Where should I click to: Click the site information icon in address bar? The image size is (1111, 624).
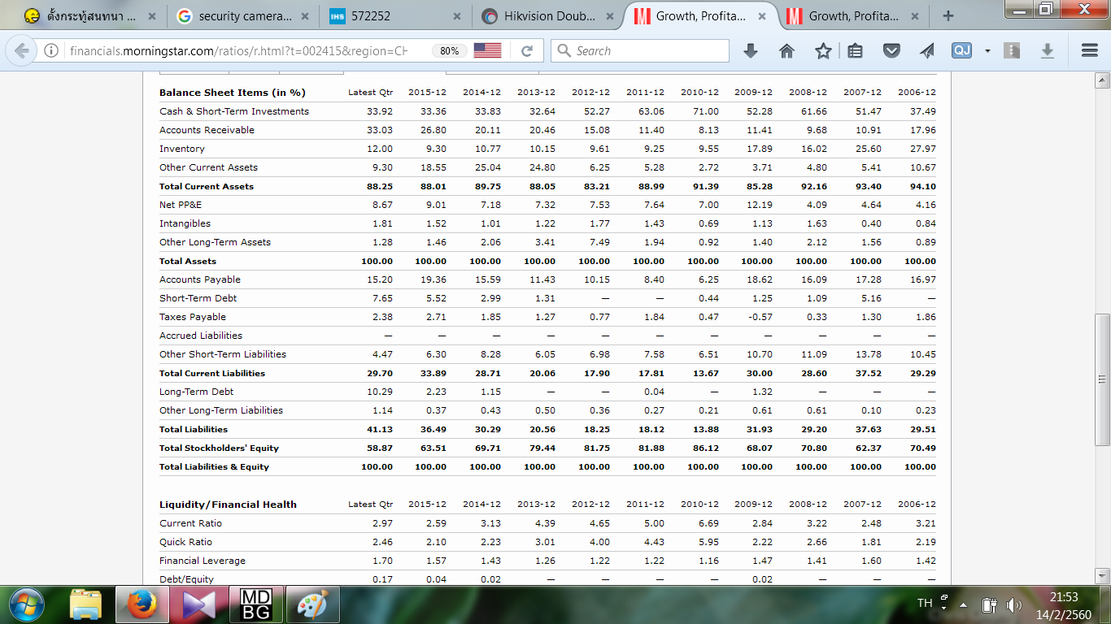point(51,51)
